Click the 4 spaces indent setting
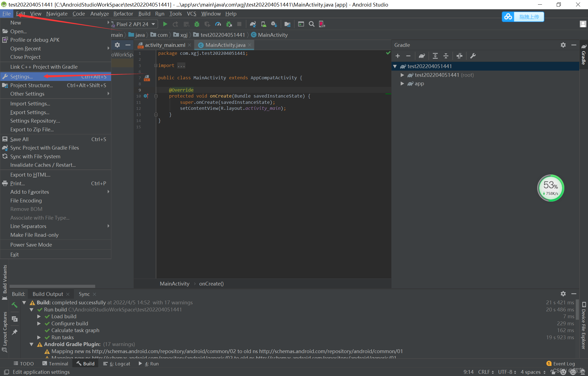 click(533, 372)
